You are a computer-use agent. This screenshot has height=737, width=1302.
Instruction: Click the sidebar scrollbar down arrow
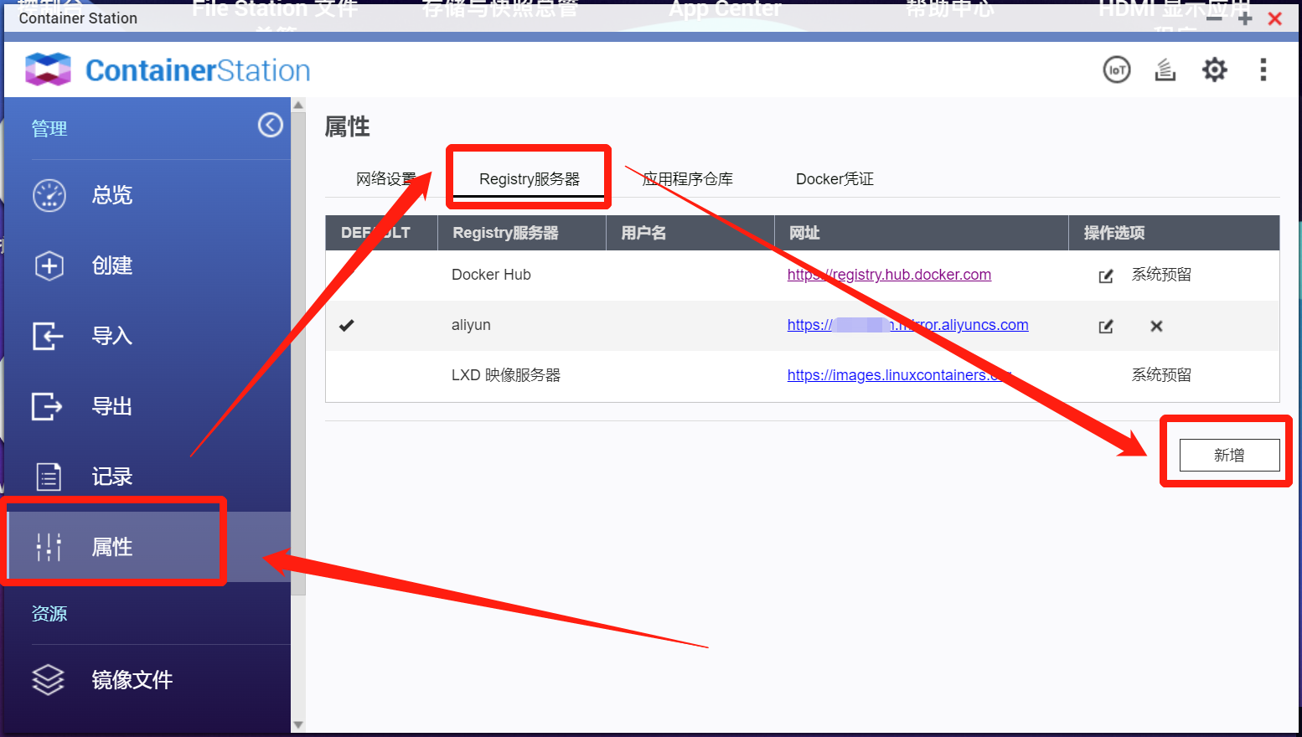(298, 725)
